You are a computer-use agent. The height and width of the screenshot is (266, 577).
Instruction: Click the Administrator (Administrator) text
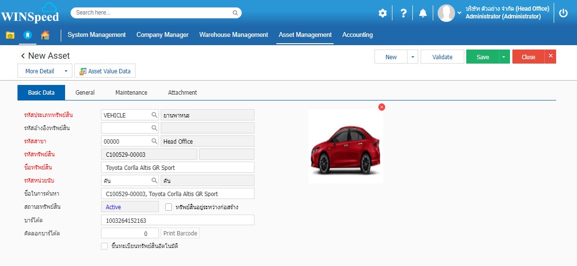[503, 17]
